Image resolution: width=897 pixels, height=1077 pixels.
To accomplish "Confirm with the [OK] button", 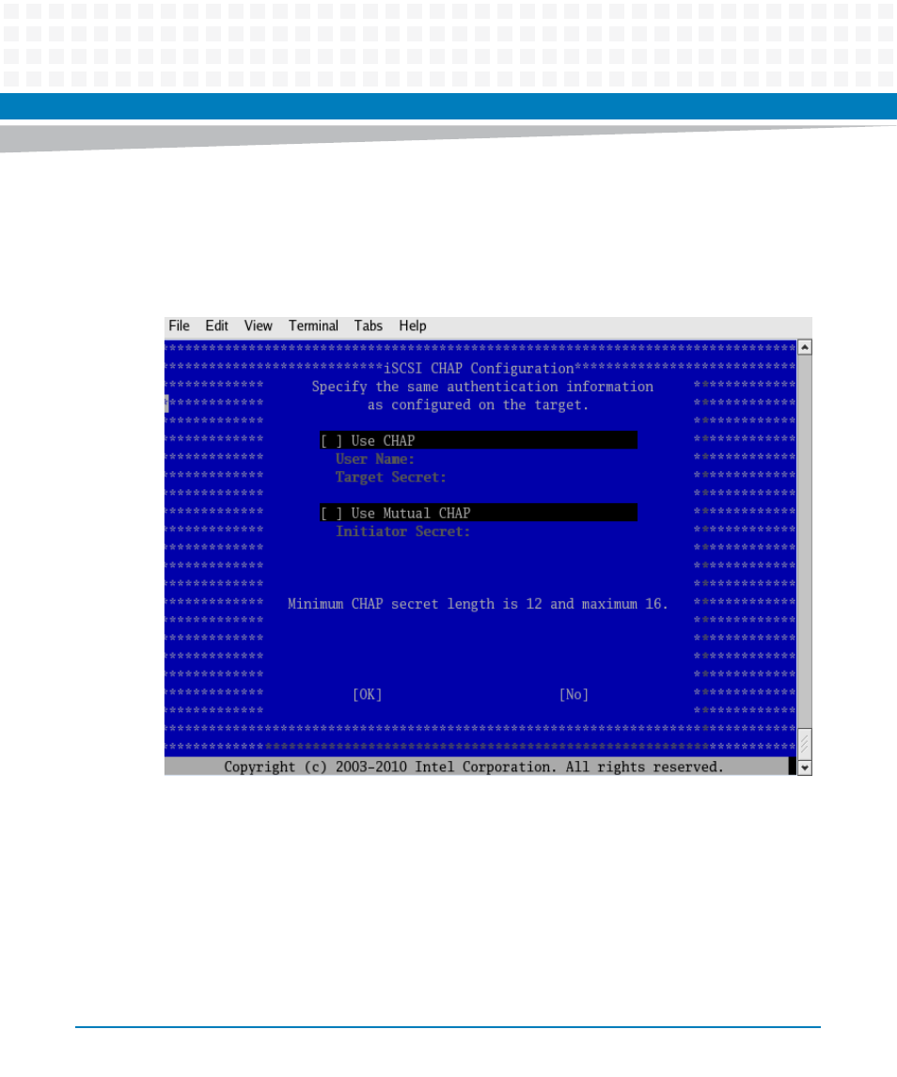I will click(368, 694).
